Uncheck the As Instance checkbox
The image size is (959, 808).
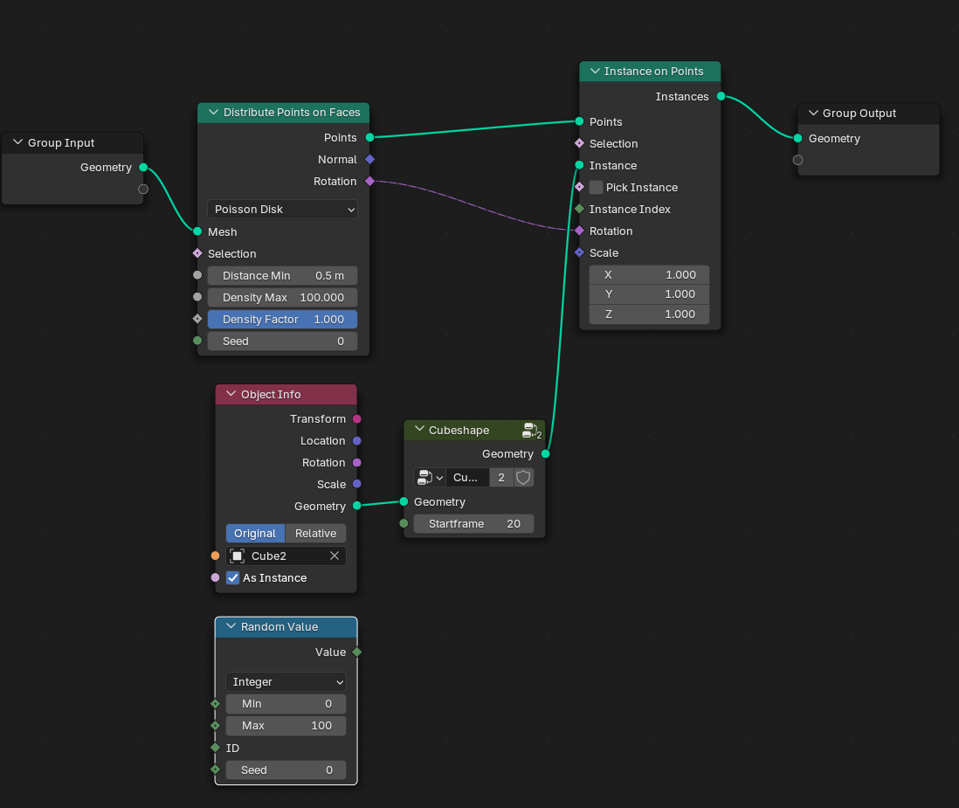(232, 577)
